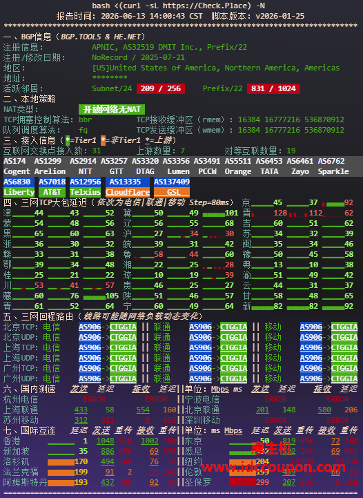Select the peer interconnect count 19
The image size is (363, 498).
click(x=291, y=151)
